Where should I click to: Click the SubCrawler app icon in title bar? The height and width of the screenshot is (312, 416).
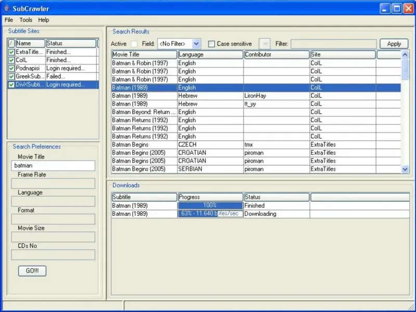(x=7, y=8)
